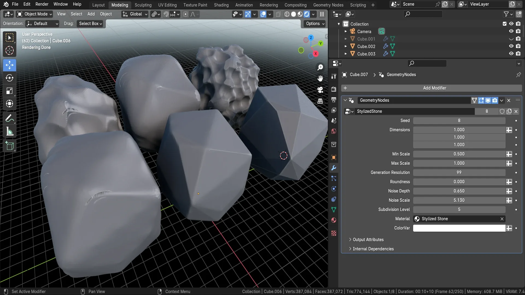
Task: Open the World Properties tab
Action: (334, 131)
